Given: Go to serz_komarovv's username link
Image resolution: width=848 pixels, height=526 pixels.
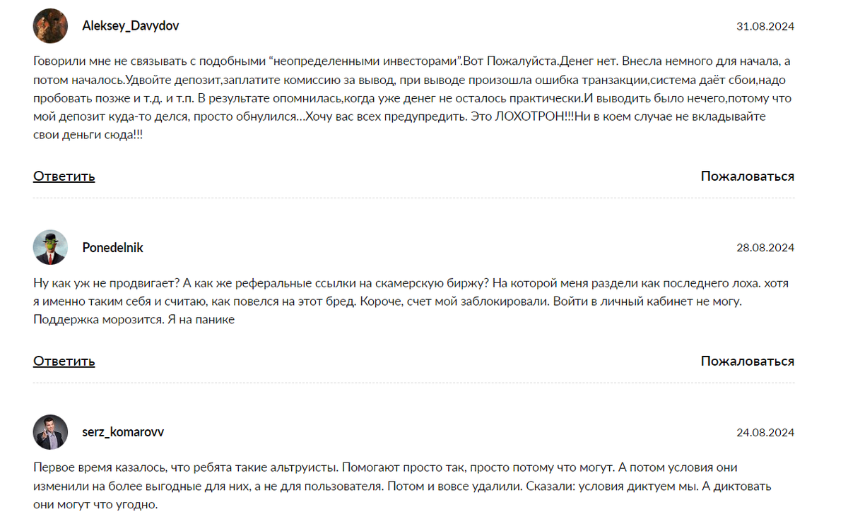Looking at the screenshot, I should click(122, 432).
